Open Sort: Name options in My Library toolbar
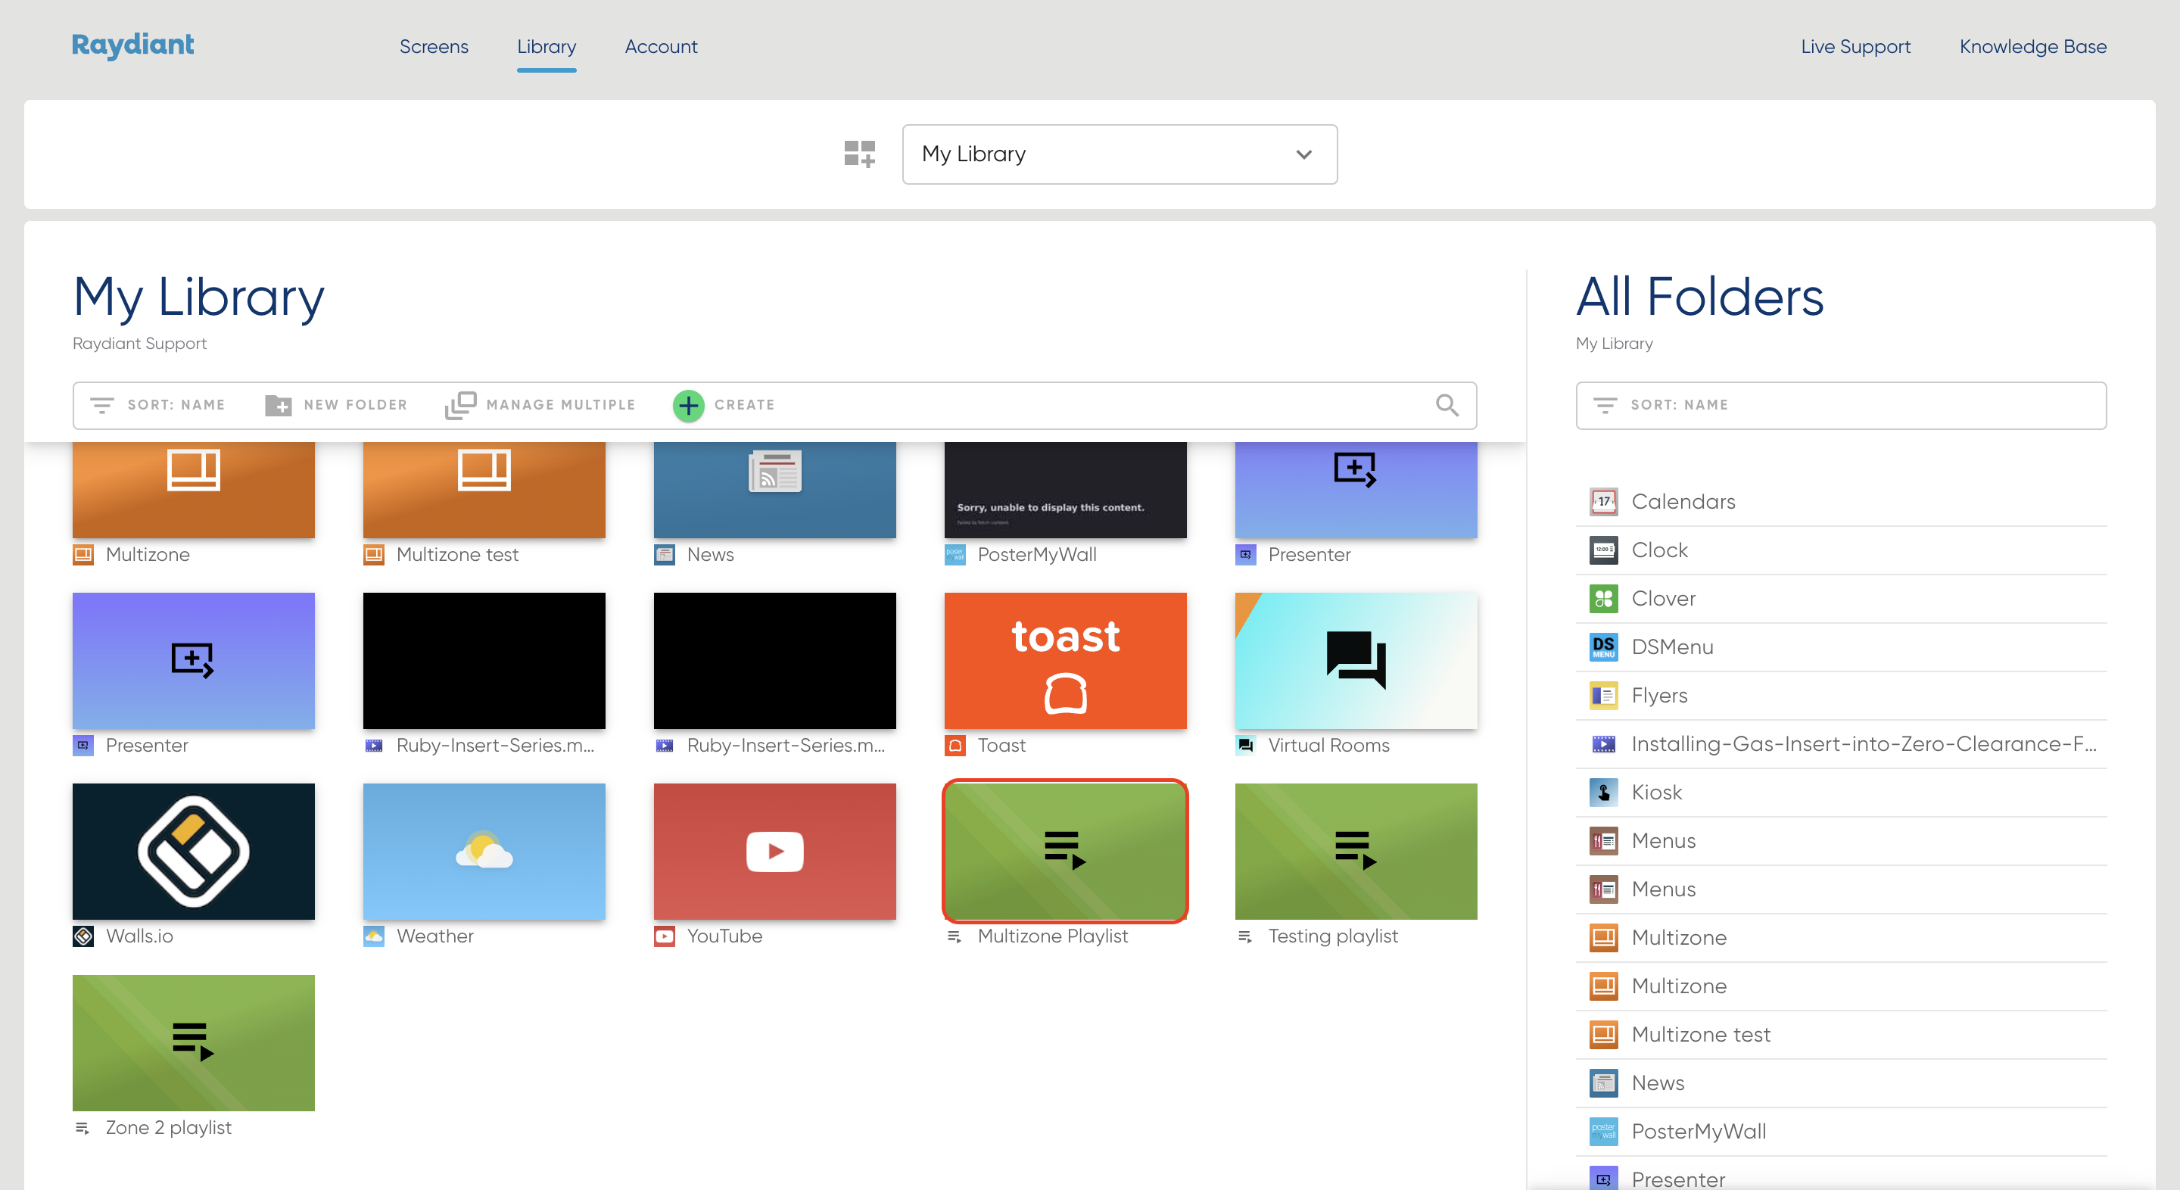 click(158, 406)
